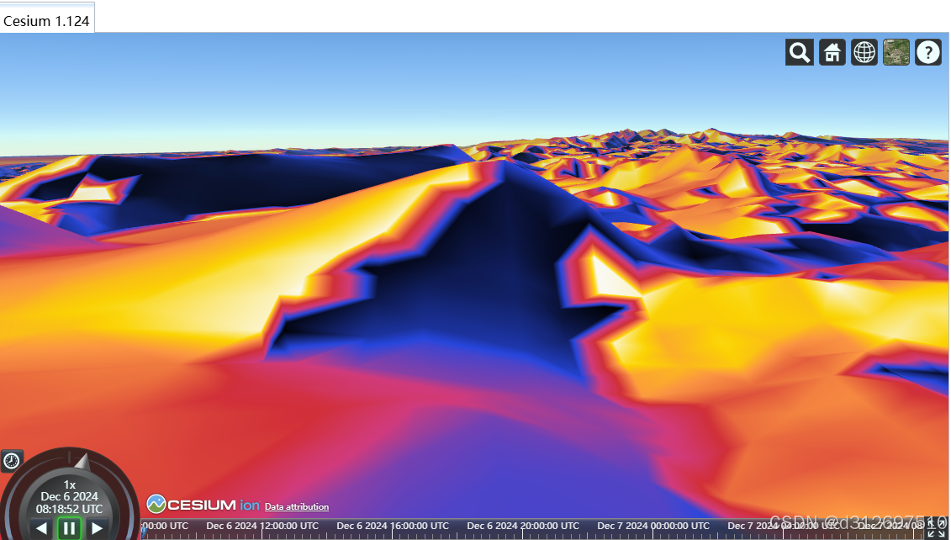Select the Cesium 1.124 browser tab
951x540 pixels.
(x=46, y=20)
